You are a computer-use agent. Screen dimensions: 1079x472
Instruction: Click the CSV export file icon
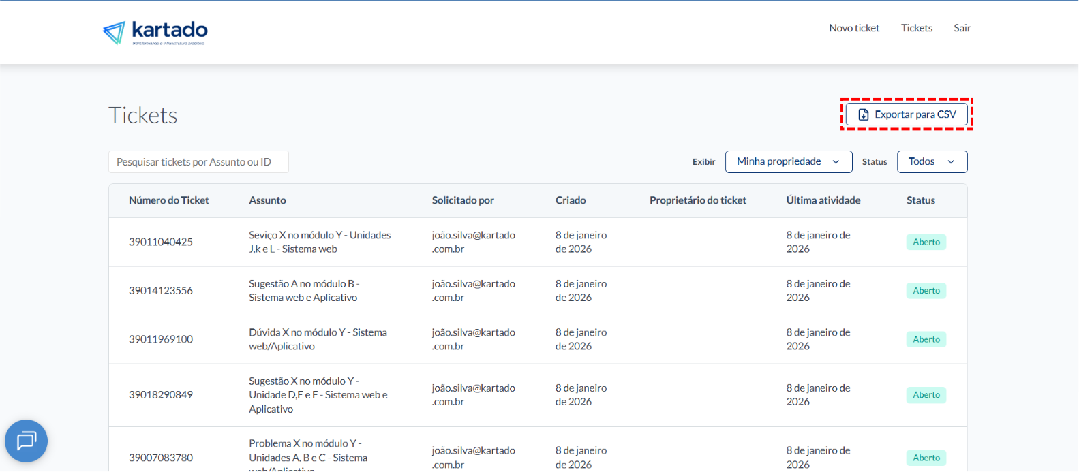pyautogui.click(x=863, y=114)
